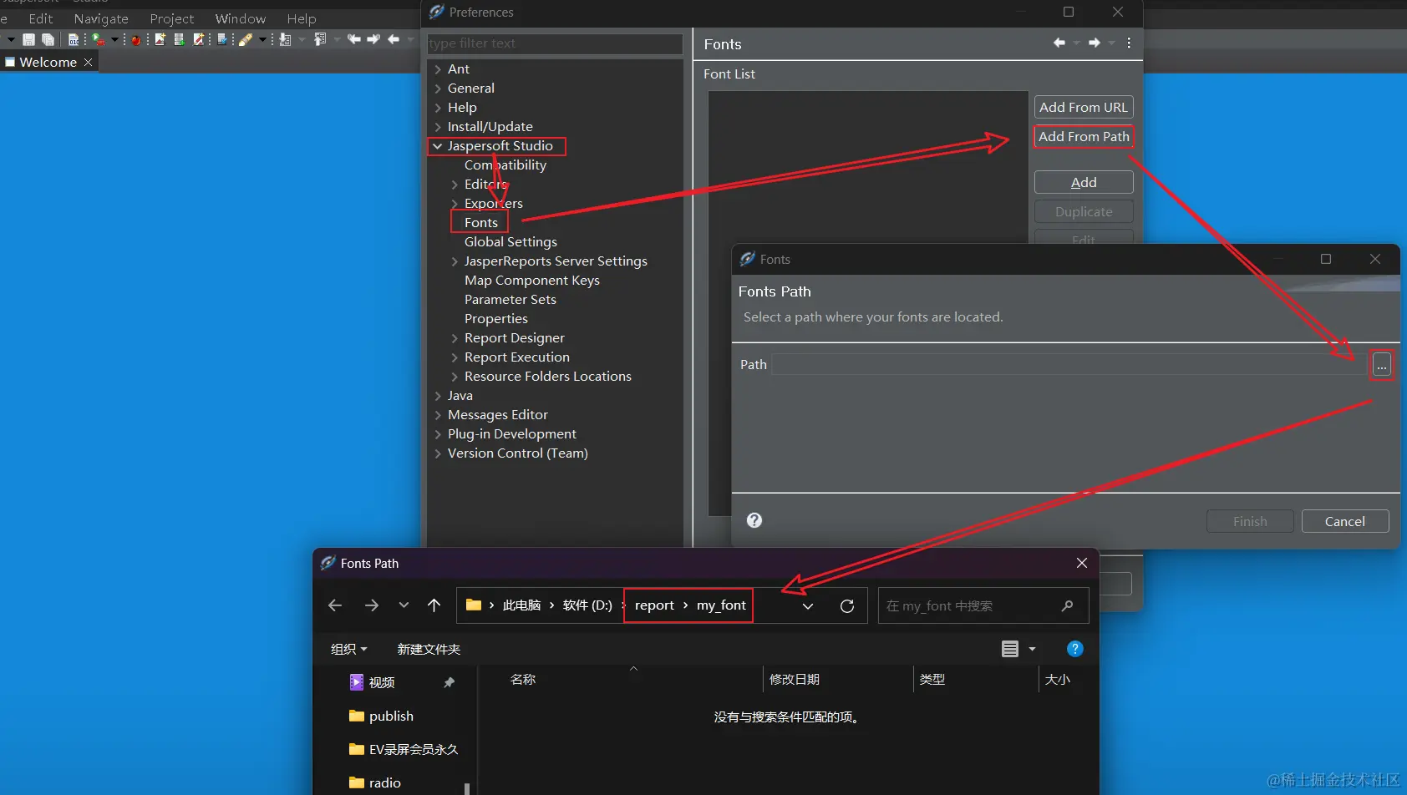This screenshot has width=1407, height=795.
Task: Expand the Java preferences node
Action: tap(438, 396)
